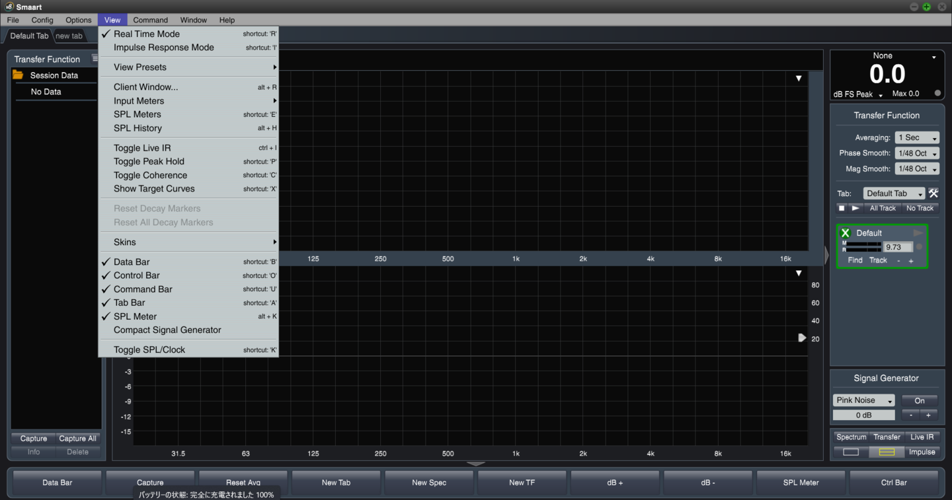Disable Command Bar in the View menu

pyautogui.click(x=142, y=289)
